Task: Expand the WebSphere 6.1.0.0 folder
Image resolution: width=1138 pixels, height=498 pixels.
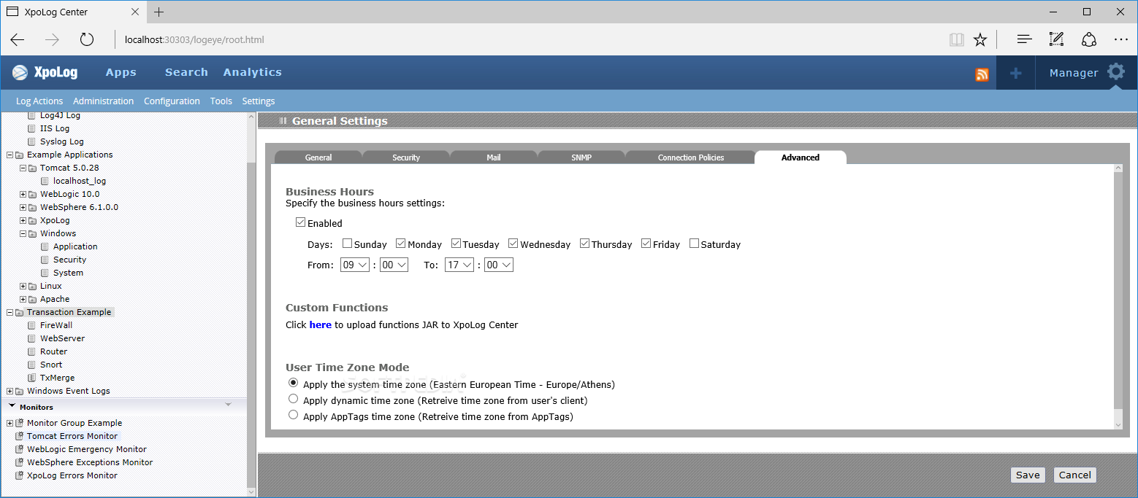Action: click(23, 207)
